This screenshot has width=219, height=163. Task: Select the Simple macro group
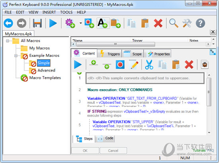[x=43, y=63]
